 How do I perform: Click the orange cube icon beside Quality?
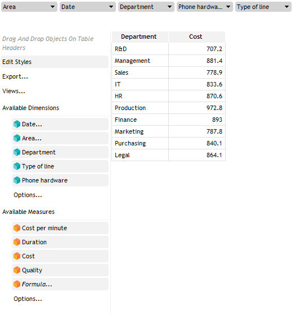coord(17,270)
